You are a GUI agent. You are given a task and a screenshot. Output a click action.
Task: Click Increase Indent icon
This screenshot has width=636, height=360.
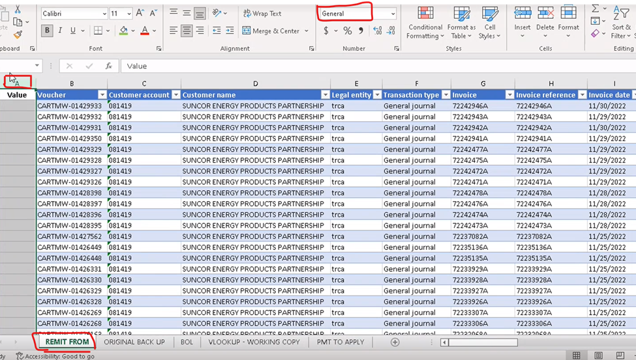[x=230, y=31]
